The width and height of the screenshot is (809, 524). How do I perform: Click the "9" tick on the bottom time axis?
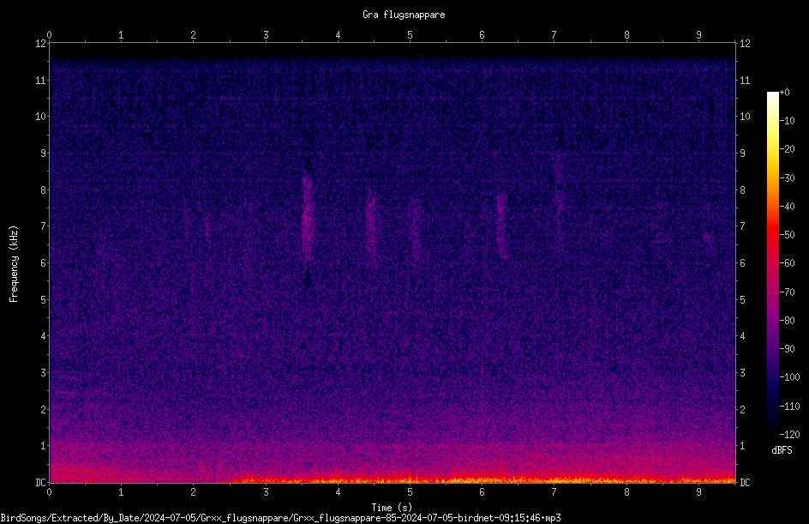point(698,492)
